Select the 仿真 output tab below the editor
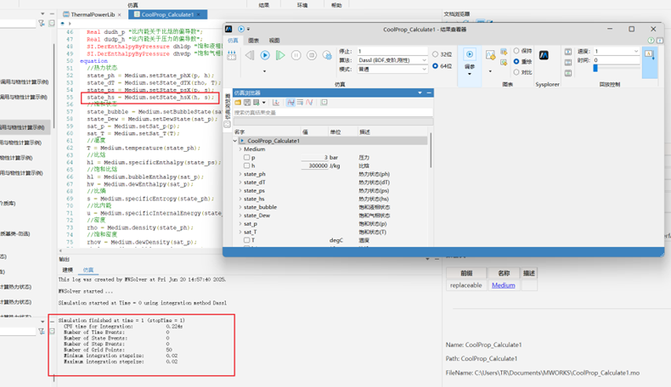 tap(88, 270)
